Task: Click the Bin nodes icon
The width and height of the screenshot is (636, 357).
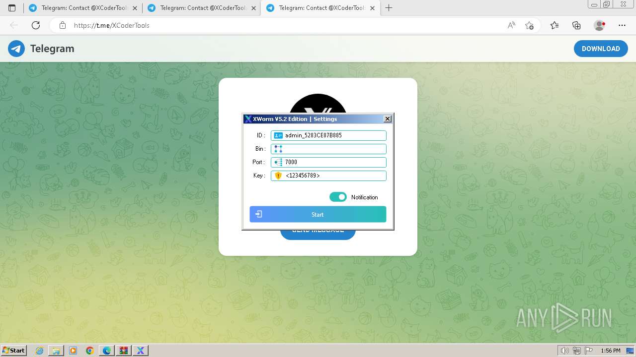Action: click(x=278, y=149)
